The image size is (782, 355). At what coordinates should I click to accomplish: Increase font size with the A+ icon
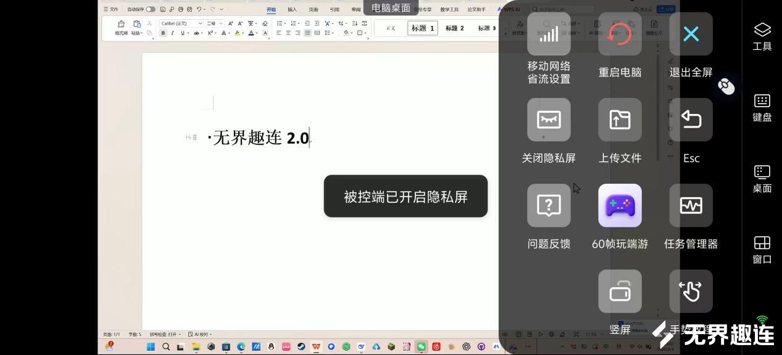tap(231, 23)
